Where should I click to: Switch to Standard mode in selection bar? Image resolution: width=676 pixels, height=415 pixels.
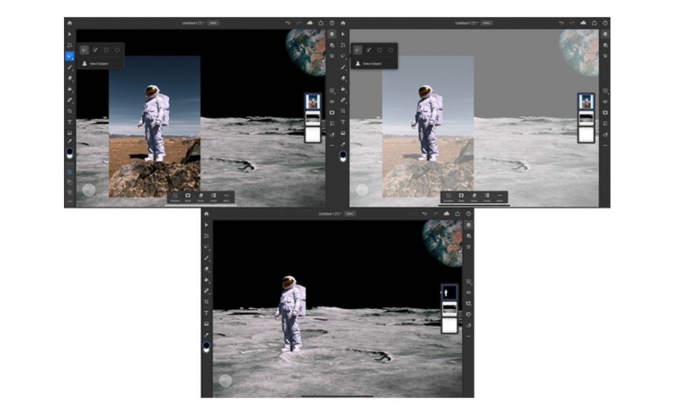click(x=174, y=195)
